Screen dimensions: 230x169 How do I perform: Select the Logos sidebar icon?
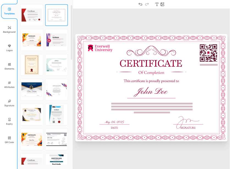(9, 48)
